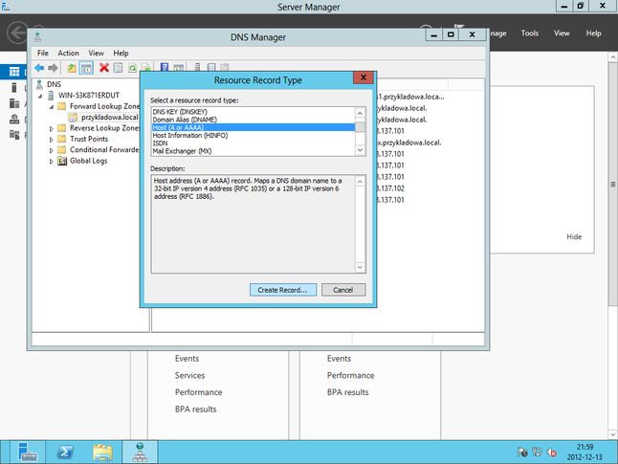Select Host Information (HINFO) record type

tap(253, 135)
